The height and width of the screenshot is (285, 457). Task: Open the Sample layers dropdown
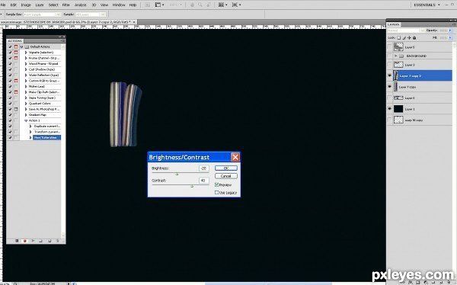click(90, 14)
